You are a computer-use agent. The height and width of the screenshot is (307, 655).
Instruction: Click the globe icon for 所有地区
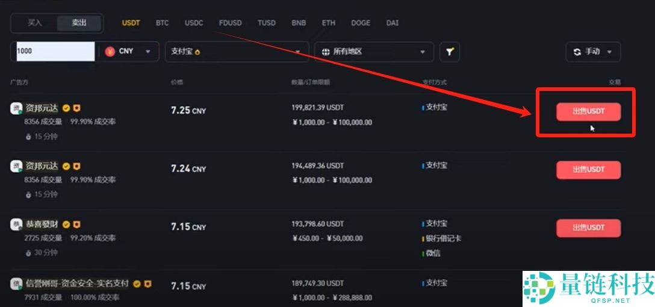326,52
